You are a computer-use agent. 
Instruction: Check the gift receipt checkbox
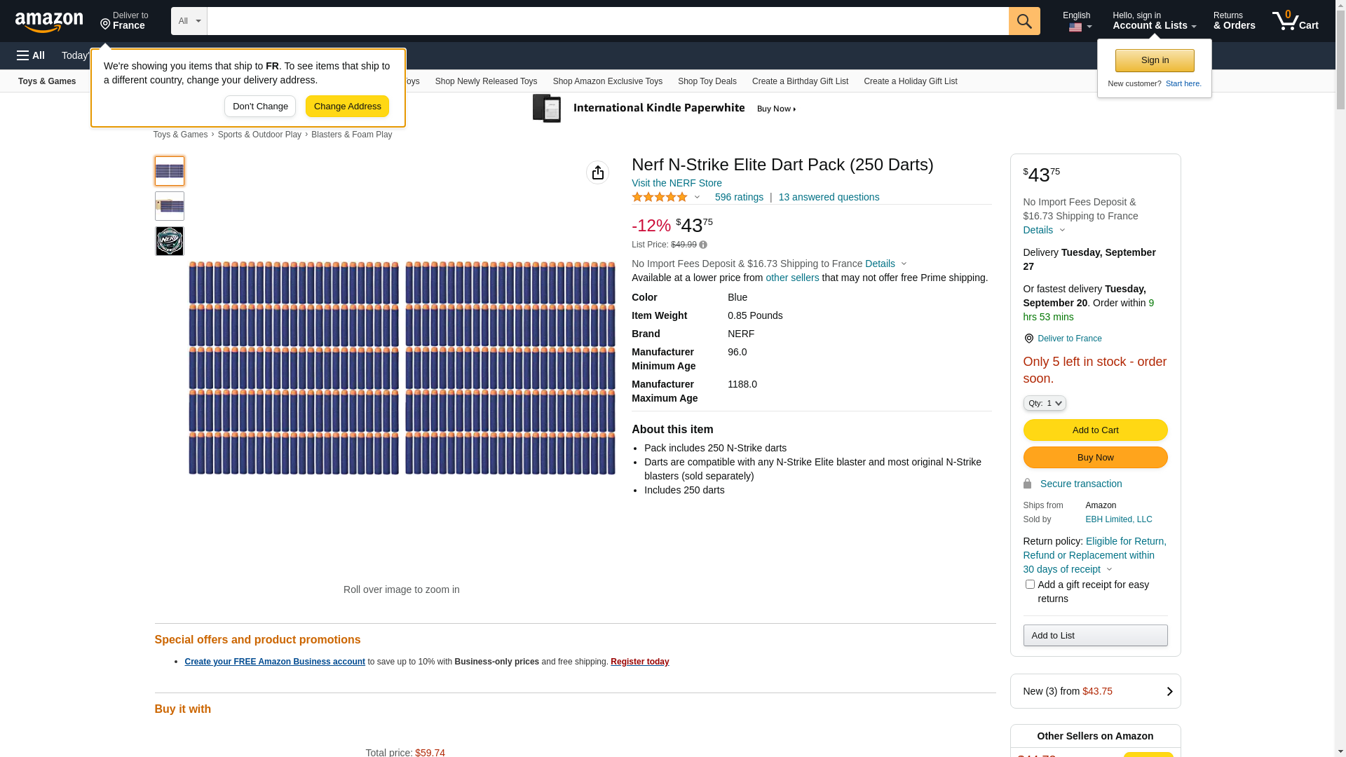pos(1030,585)
